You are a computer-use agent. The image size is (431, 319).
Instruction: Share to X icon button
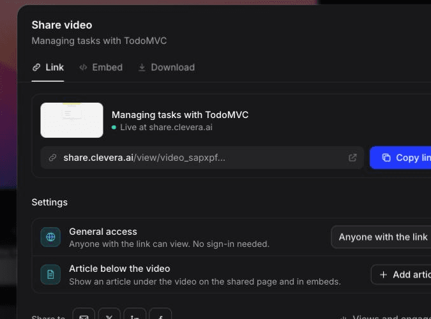pyautogui.click(x=109, y=314)
